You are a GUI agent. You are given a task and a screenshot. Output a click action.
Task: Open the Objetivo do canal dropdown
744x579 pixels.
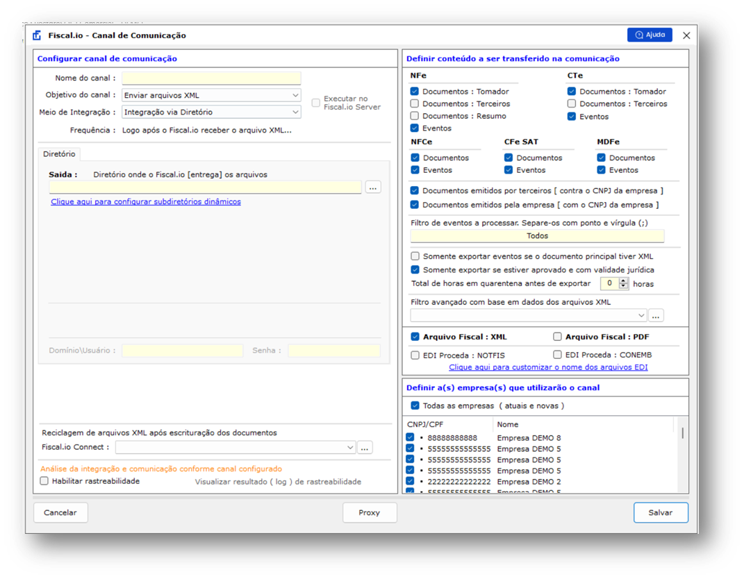tap(211, 95)
